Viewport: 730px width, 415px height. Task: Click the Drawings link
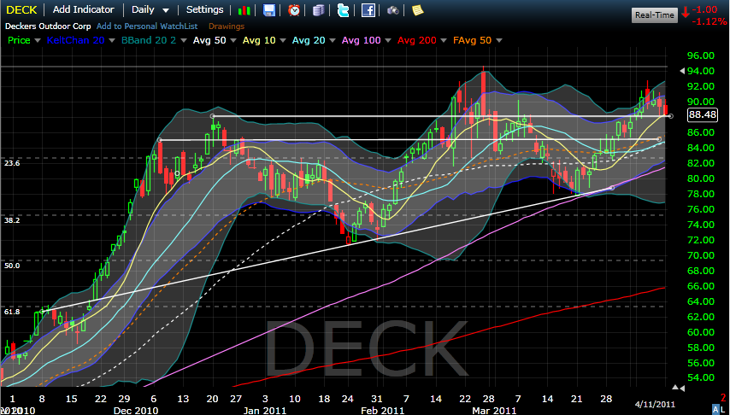pyautogui.click(x=227, y=26)
